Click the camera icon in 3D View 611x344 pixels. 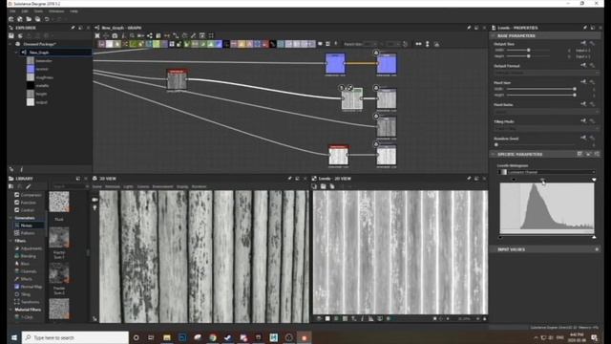(95, 200)
